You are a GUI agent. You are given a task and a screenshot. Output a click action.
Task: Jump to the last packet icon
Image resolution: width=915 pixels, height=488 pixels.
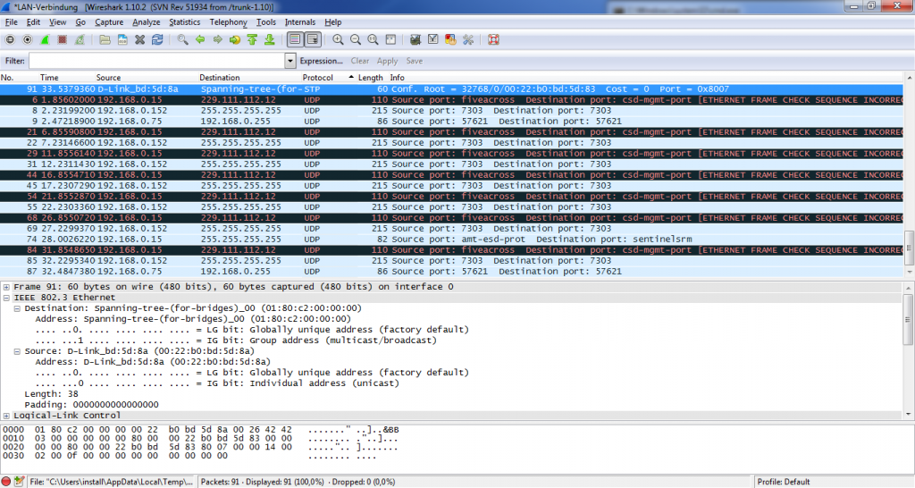point(270,39)
